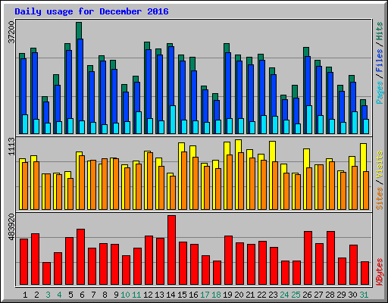The image size is (388, 303).
Task: Select day 8 on the x-axis
Action: click(105, 295)
